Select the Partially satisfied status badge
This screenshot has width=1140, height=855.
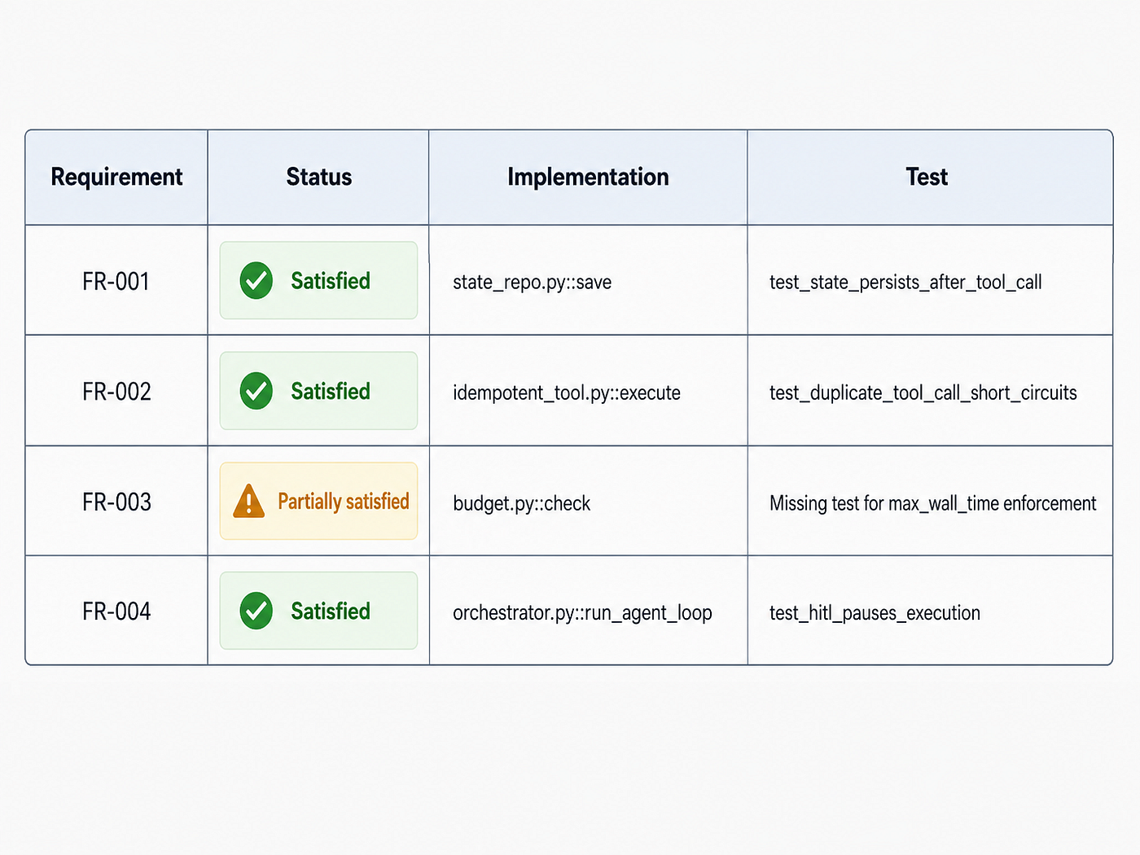pyautogui.click(x=318, y=501)
